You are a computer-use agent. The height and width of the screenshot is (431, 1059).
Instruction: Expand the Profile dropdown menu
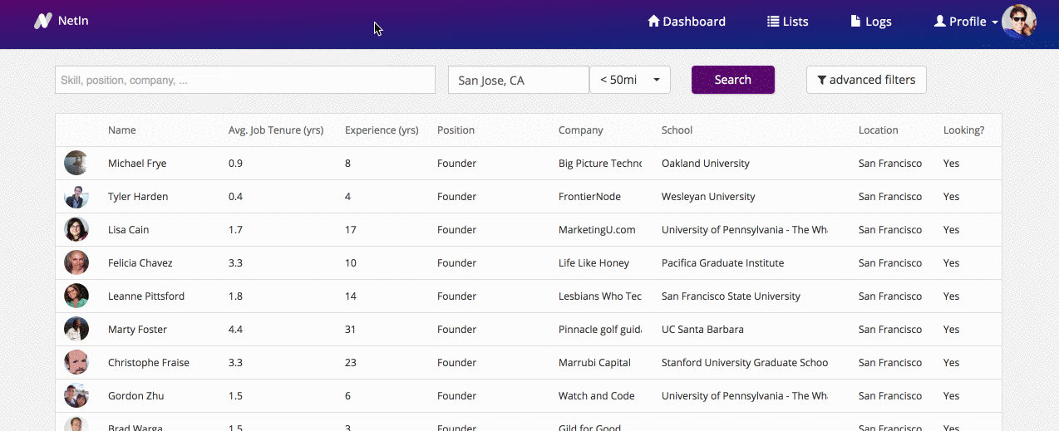pyautogui.click(x=965, y=22)
